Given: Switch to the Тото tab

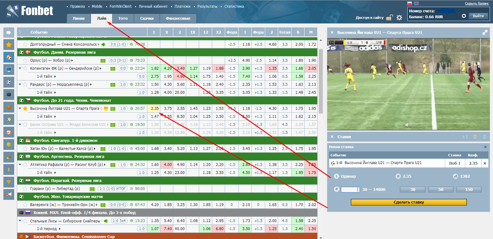Looking at the screenshot, I should 123,19.
